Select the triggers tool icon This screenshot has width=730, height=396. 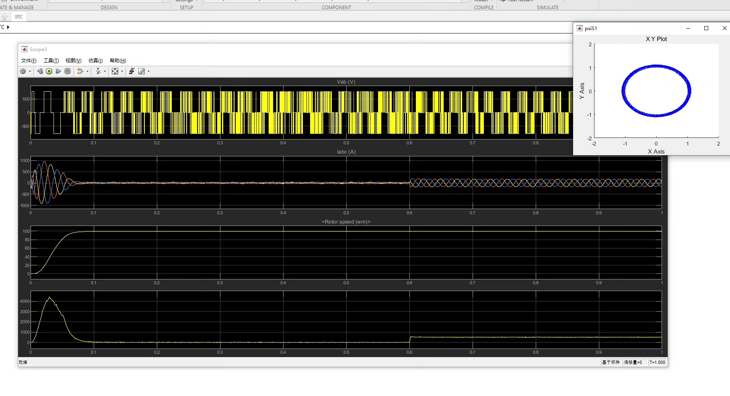coord(98,71)
